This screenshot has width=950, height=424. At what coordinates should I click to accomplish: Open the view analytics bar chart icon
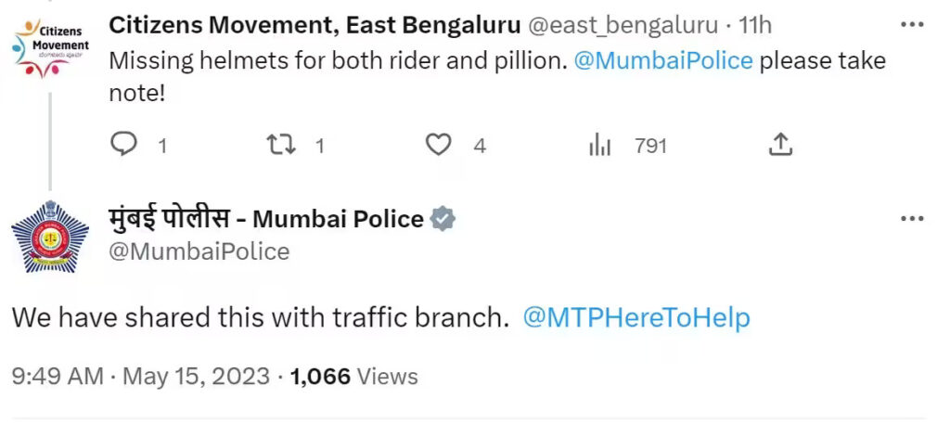600,145
